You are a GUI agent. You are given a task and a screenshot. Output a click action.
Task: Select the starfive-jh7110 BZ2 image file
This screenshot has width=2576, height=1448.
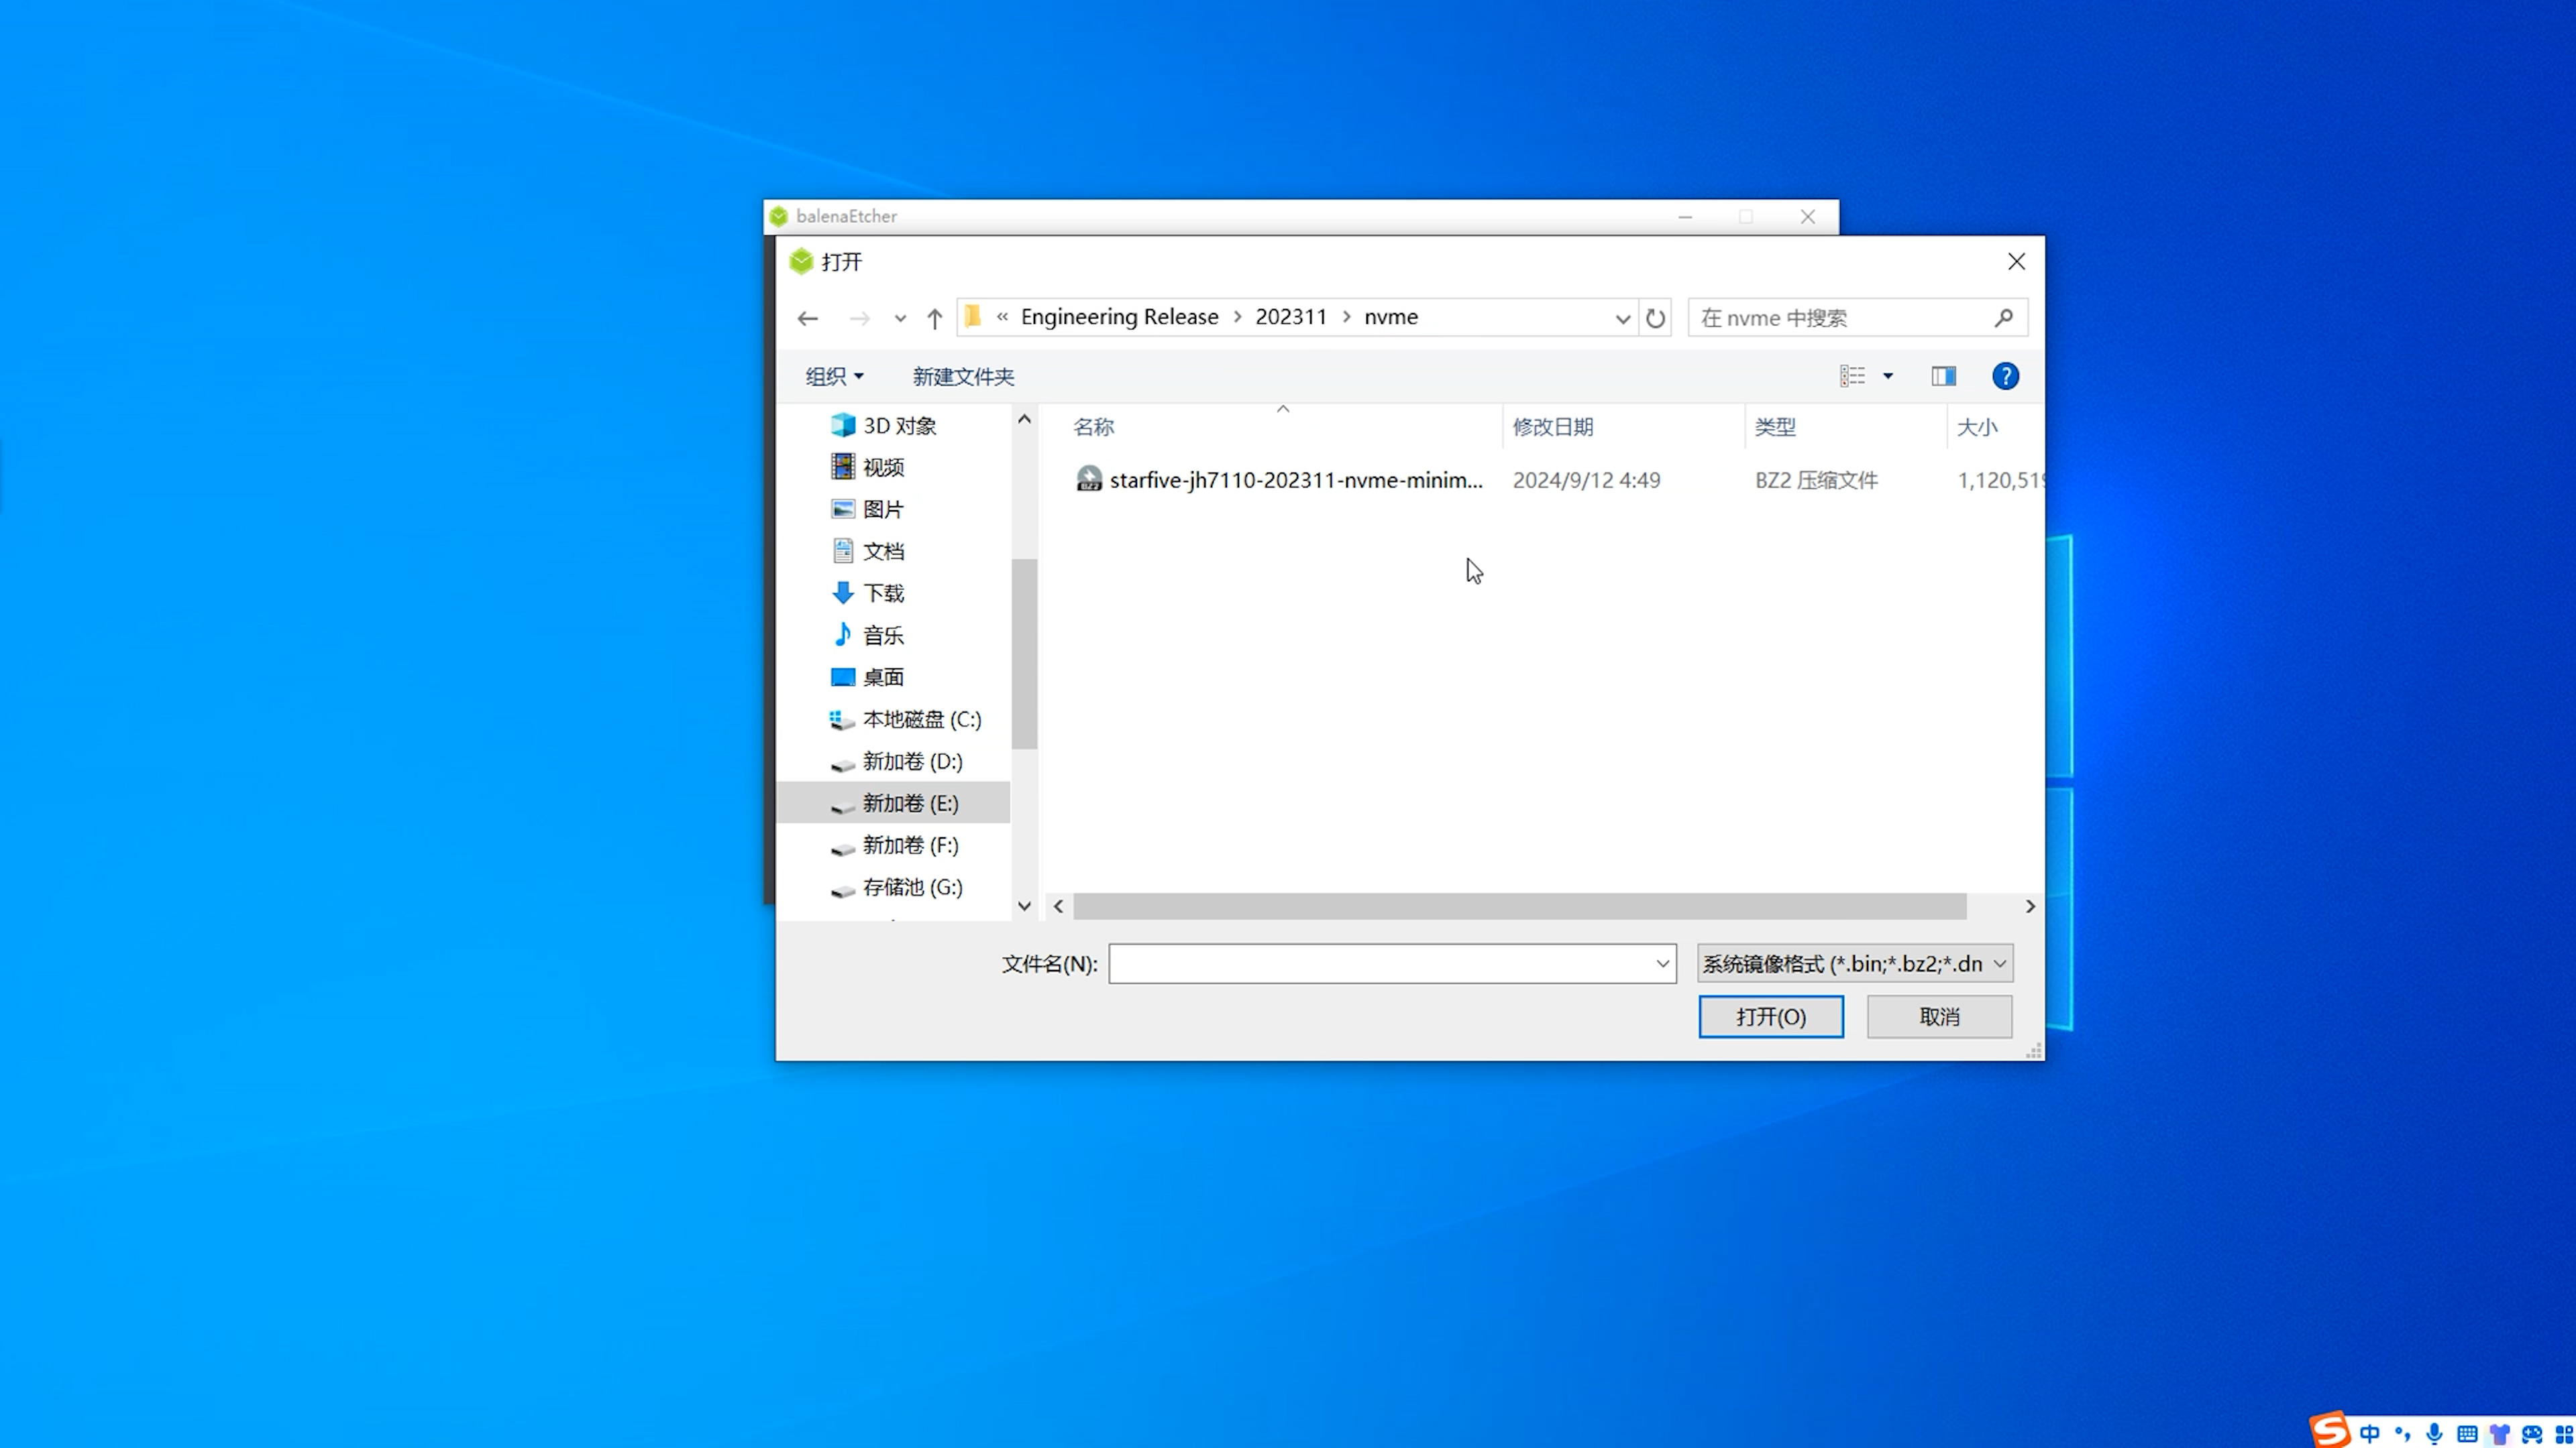1295,480
